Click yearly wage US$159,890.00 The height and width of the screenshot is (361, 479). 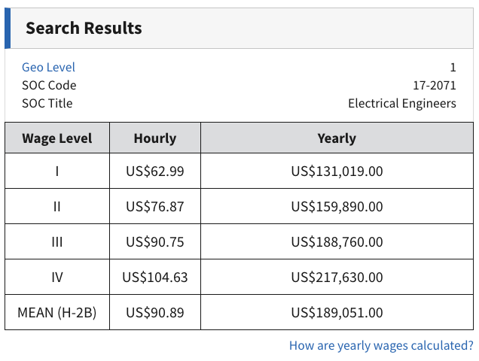(x=337, y=207)
